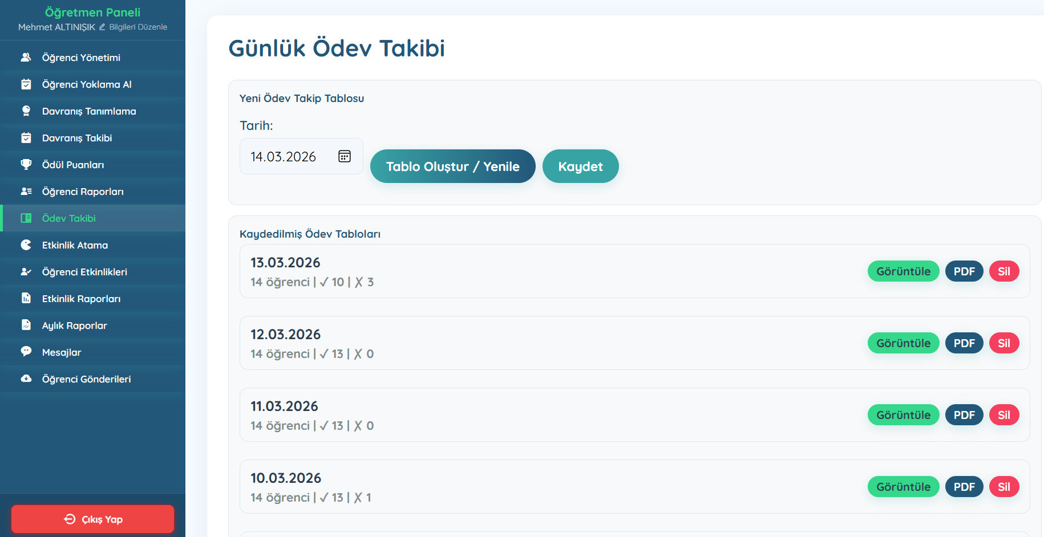Screen dimensions: 1044x537
Task: Click the Öğrenci Yoklama Al calendar-check icon
Action: [x=26, y=84]
